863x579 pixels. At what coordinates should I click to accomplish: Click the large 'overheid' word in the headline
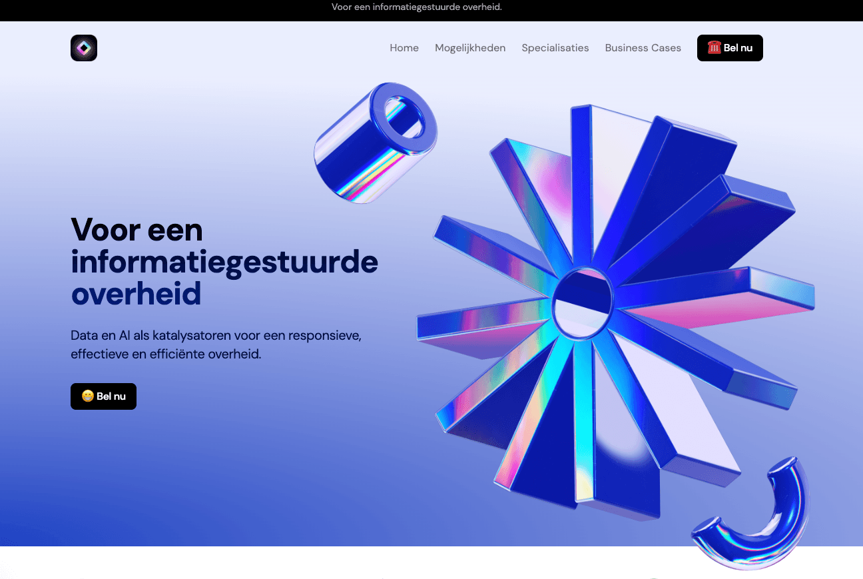(136, 294)
